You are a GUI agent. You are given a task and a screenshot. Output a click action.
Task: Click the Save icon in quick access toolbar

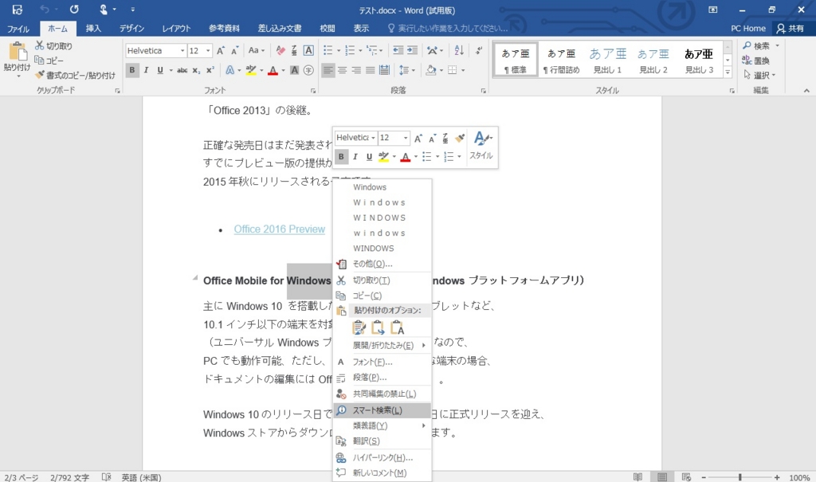(x=18, y=10)
